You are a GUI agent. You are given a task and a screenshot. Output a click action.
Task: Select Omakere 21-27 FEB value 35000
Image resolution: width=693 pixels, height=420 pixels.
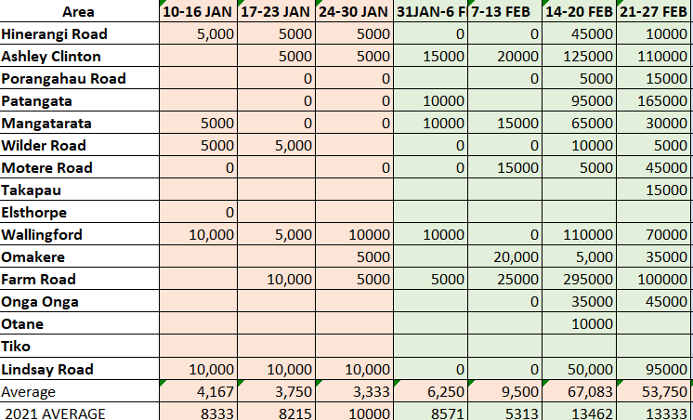(655, 256)
